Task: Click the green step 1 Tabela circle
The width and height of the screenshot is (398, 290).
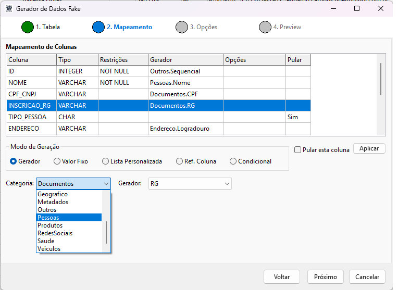Action: pyautogui.click(x=28, y=27)
